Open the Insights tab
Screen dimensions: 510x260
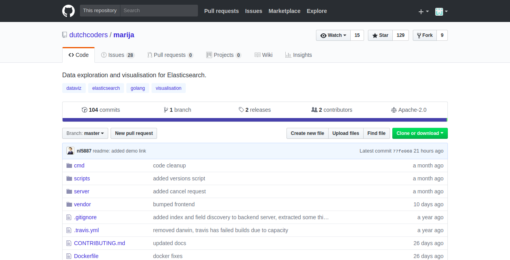[x=298, y=55]
